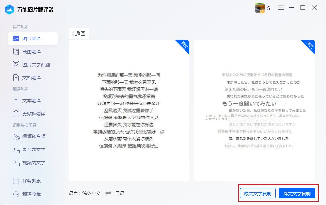326x205 pixels.
Task: Select the 图片翻译 image translation tool
Action: point(32,38)
